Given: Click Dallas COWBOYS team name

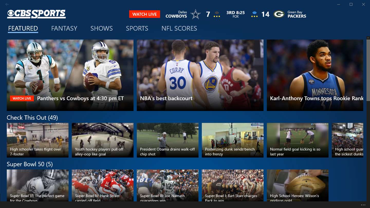Looking at the screenshot, I should [176, 14].
